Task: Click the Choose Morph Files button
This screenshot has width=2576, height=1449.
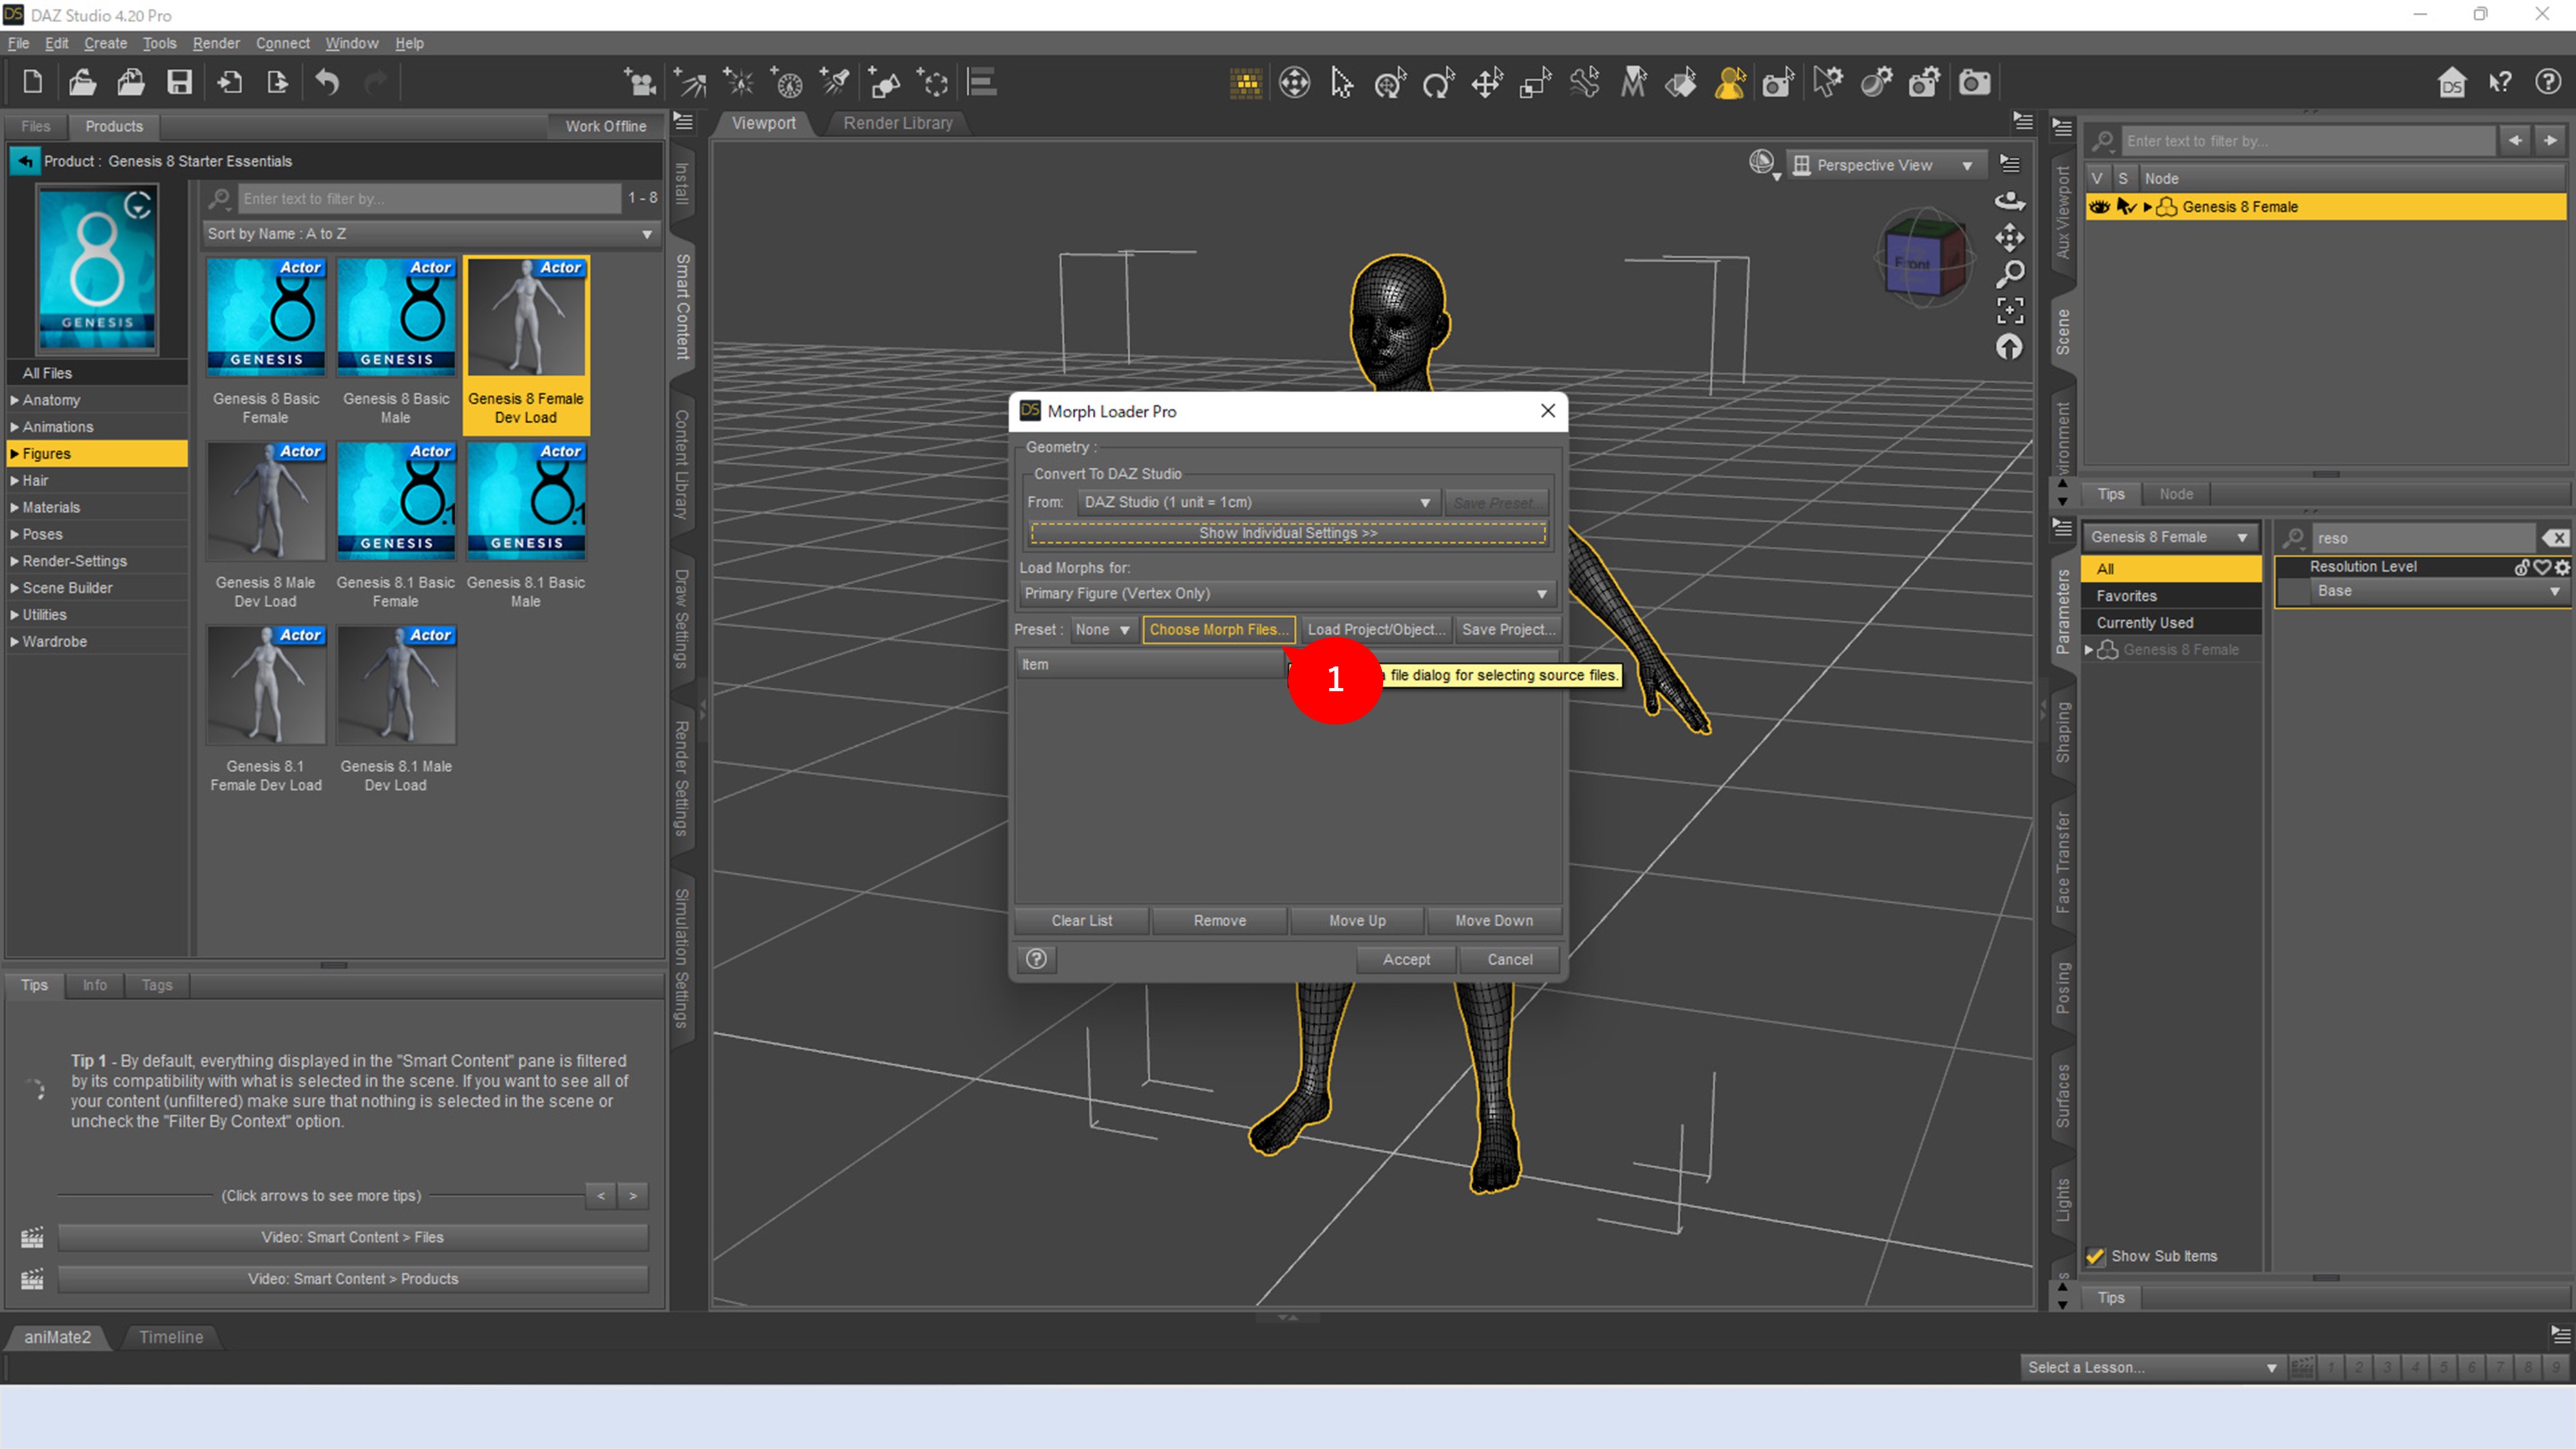Action: click(1218, 629)
